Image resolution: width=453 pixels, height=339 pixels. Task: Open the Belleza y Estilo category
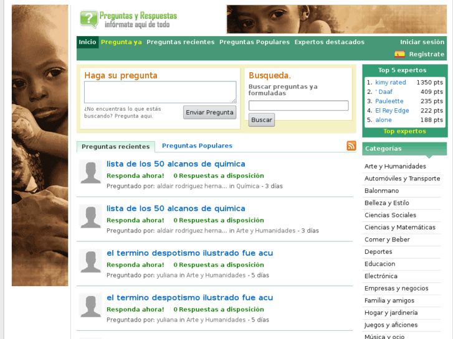click(387, 203)
